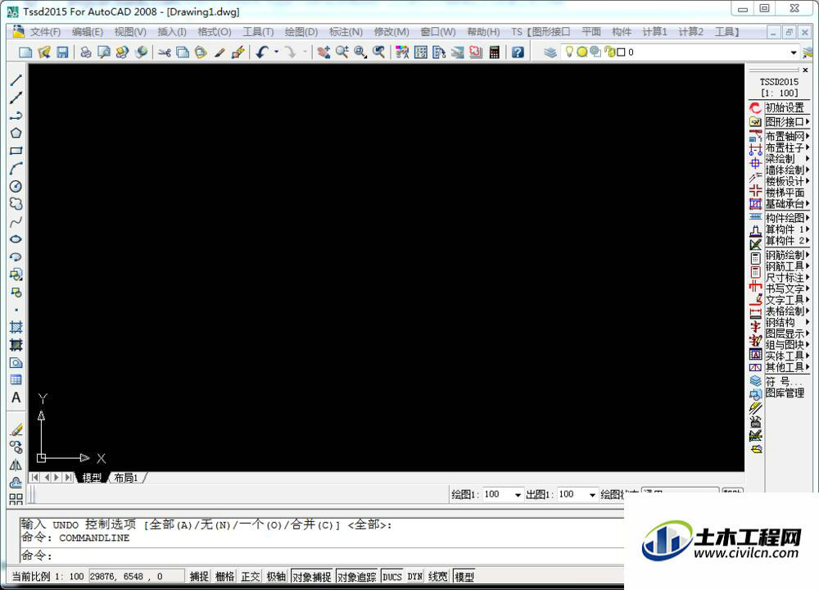
Task: Expand 钢筋绘制 submenu
Action: pos(787,255)
